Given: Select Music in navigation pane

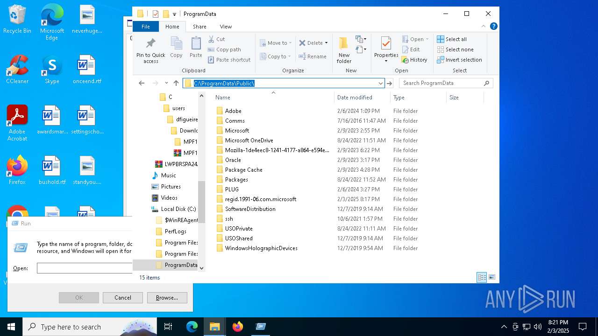Looking at the screenshot, I should coord(168,175).
